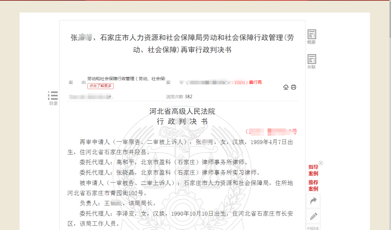Click the pencil edit icon
This screenshot has height=230, width=391.
click(x=313, y=216)
